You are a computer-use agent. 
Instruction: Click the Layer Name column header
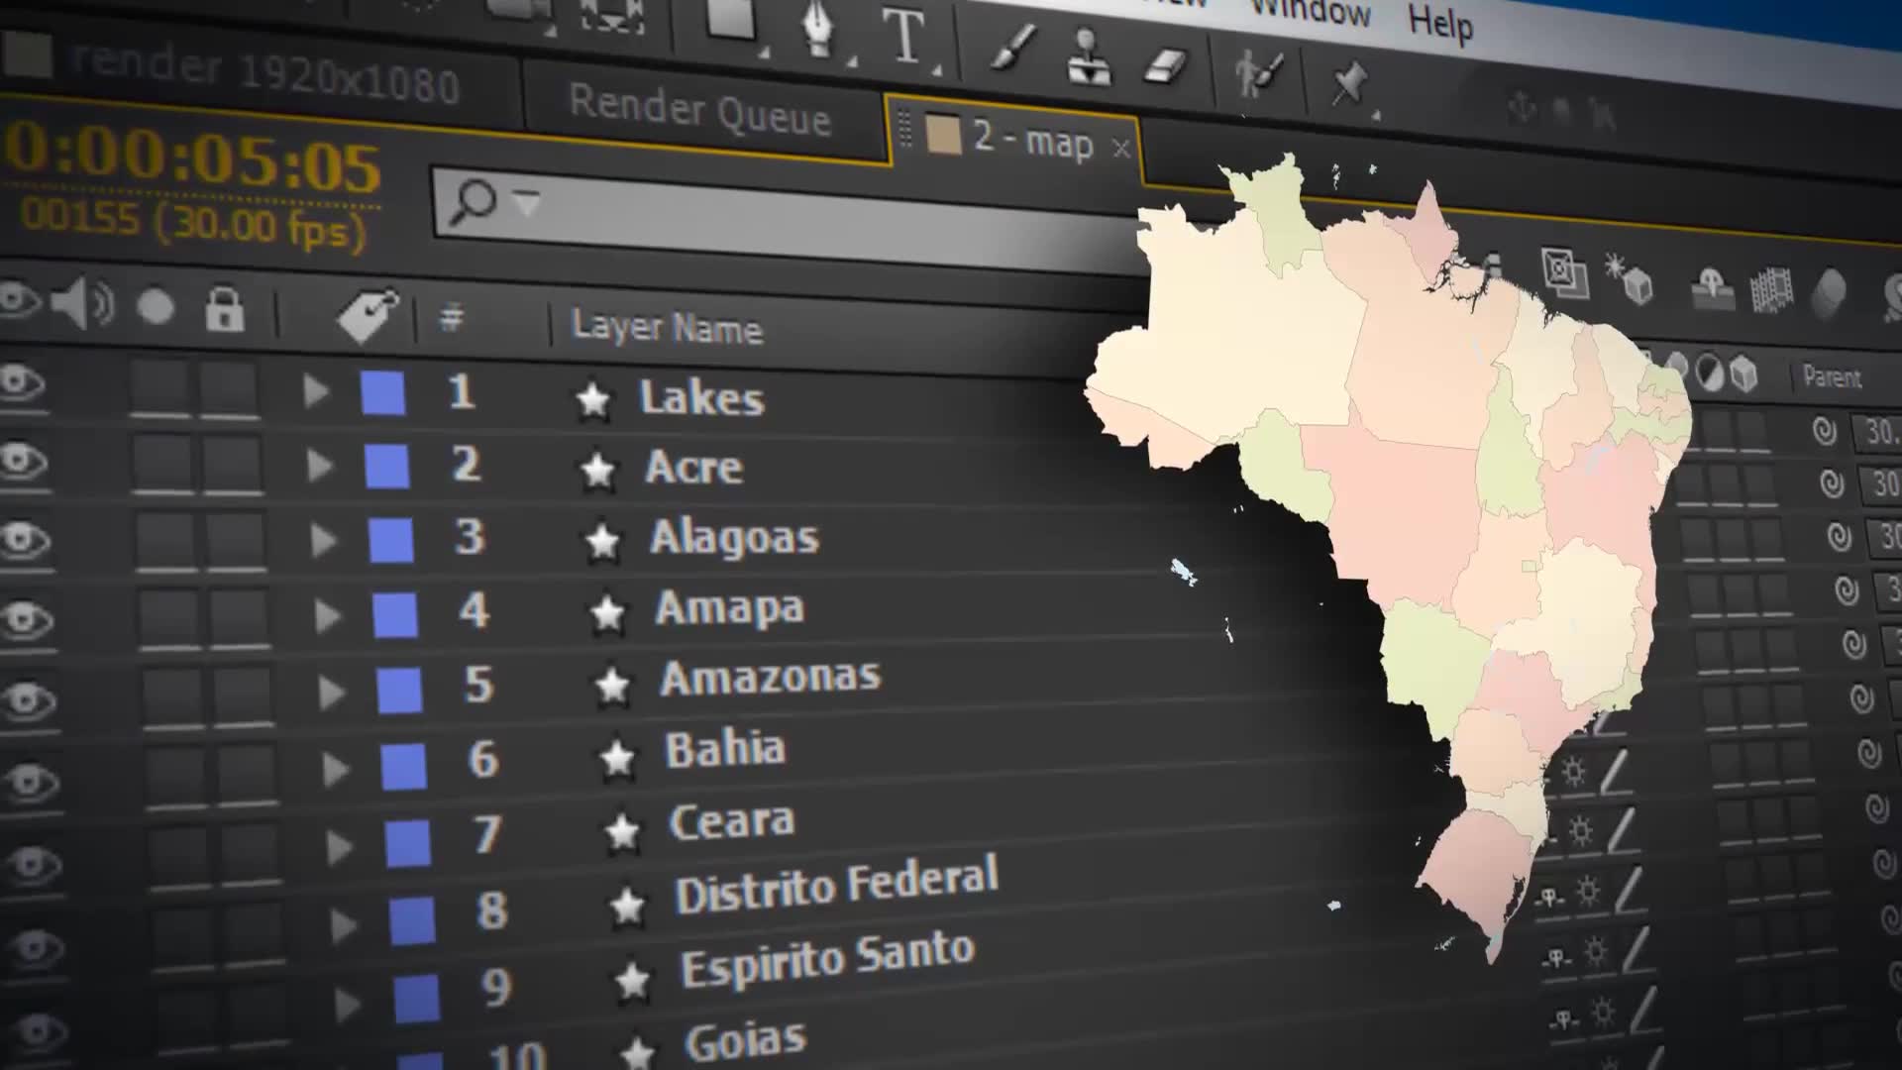[x=667, y=327]
